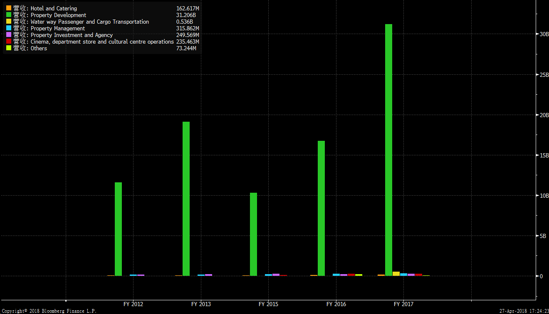549x314 pixels.
Task: Click the FY 2016 x-axis label
Action: [x=336, y=304]
